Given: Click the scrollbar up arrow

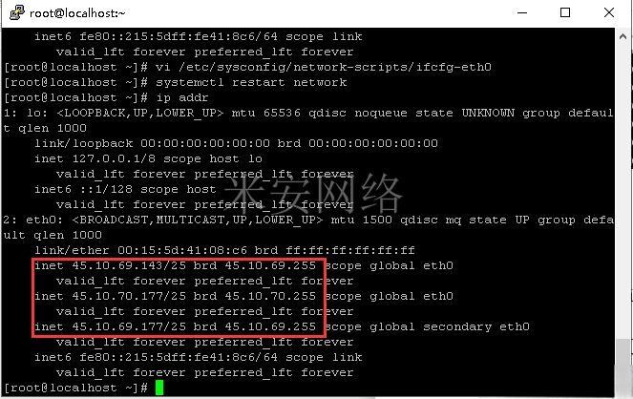Looking at the screenshot, I should coord(622,36).
